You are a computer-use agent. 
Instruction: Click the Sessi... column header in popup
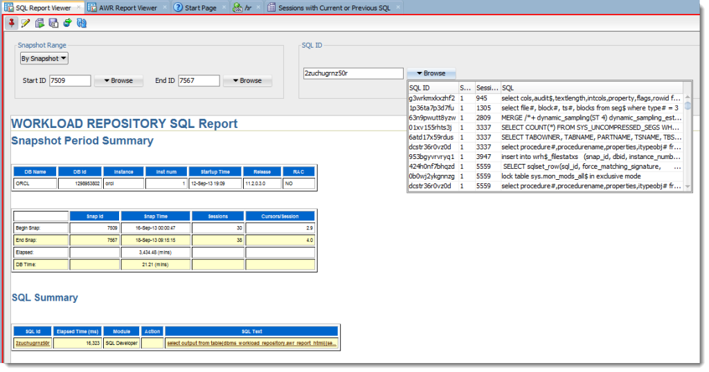click(487, 88)
